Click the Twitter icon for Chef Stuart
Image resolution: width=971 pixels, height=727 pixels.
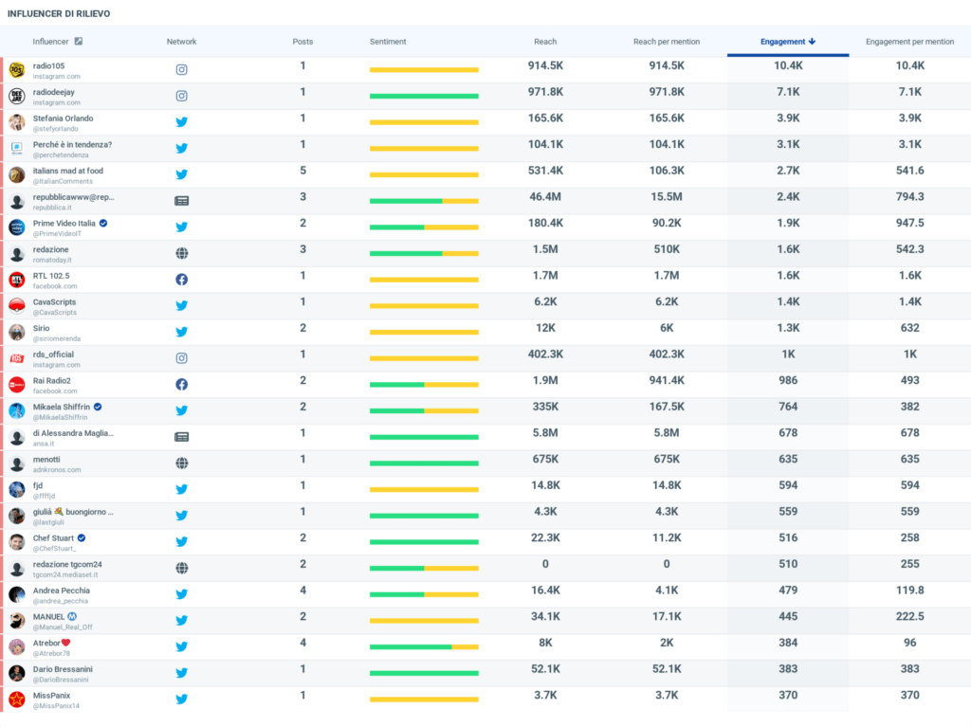[x=181, y=541]
